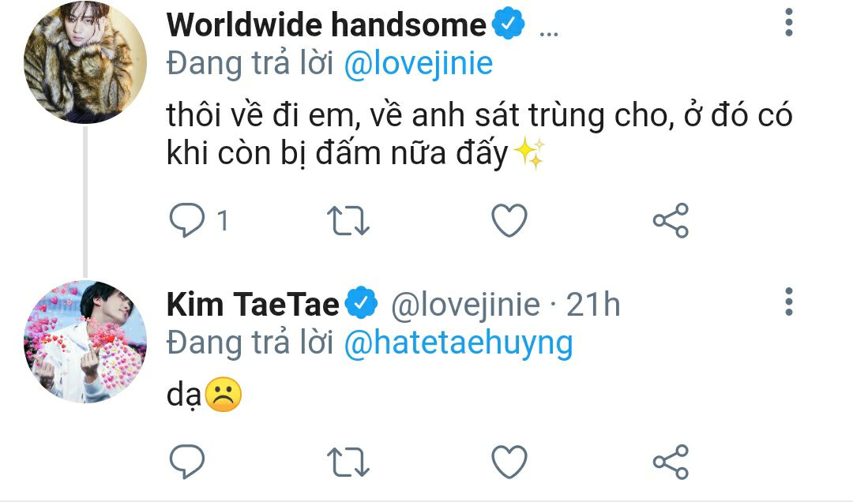This screenshot has height=502, width=853.
Task: Click the verified badge beside Worldwide handsome
Action: click(509, 25)
